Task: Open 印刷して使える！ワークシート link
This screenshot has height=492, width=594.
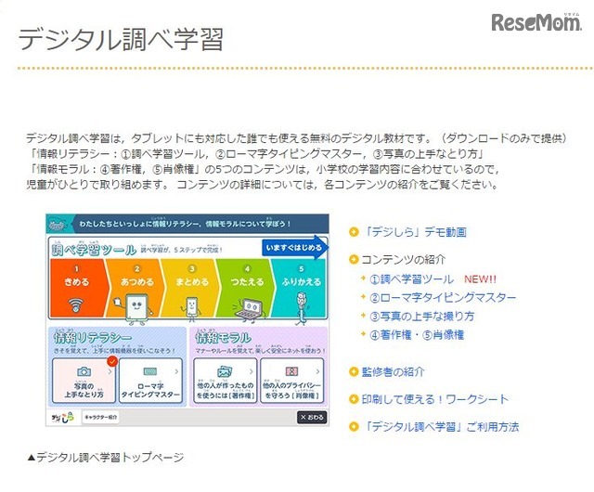Action: click(435, 399)
